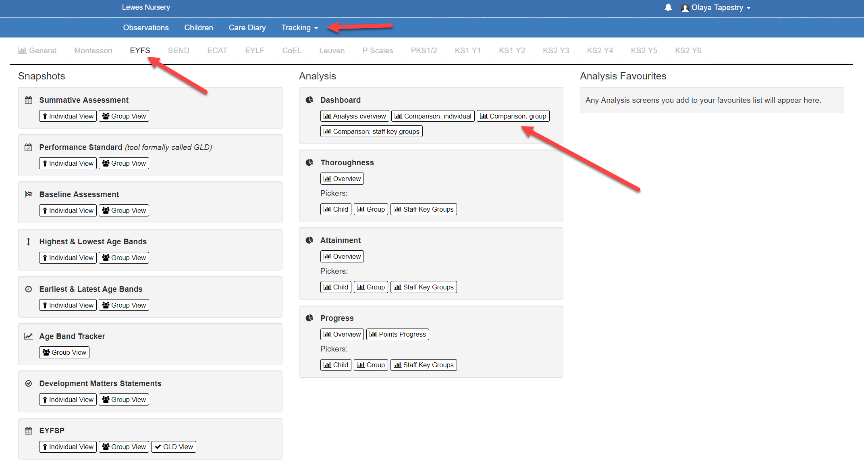864x468 pixels.
Task: Open the Care Diary menu item
Action: tap(247, 27)
